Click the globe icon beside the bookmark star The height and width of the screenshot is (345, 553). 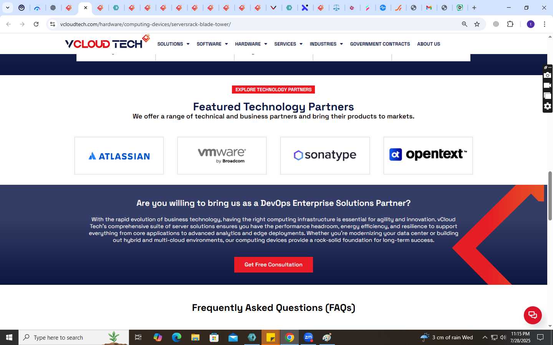[496, 24]
